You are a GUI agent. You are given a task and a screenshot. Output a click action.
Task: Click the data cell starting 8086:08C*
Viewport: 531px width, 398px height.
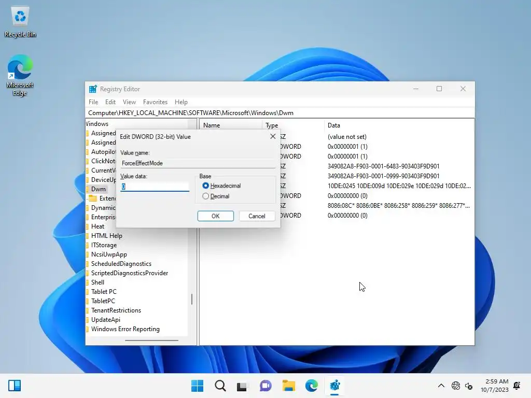point(399,205)
